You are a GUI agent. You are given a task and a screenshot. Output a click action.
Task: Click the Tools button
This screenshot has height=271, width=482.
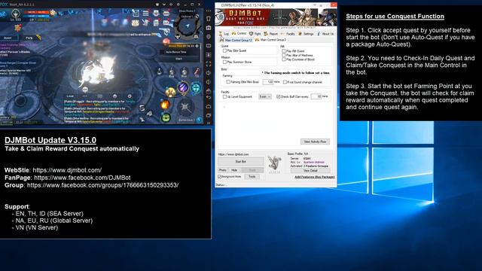coord(252,177)
